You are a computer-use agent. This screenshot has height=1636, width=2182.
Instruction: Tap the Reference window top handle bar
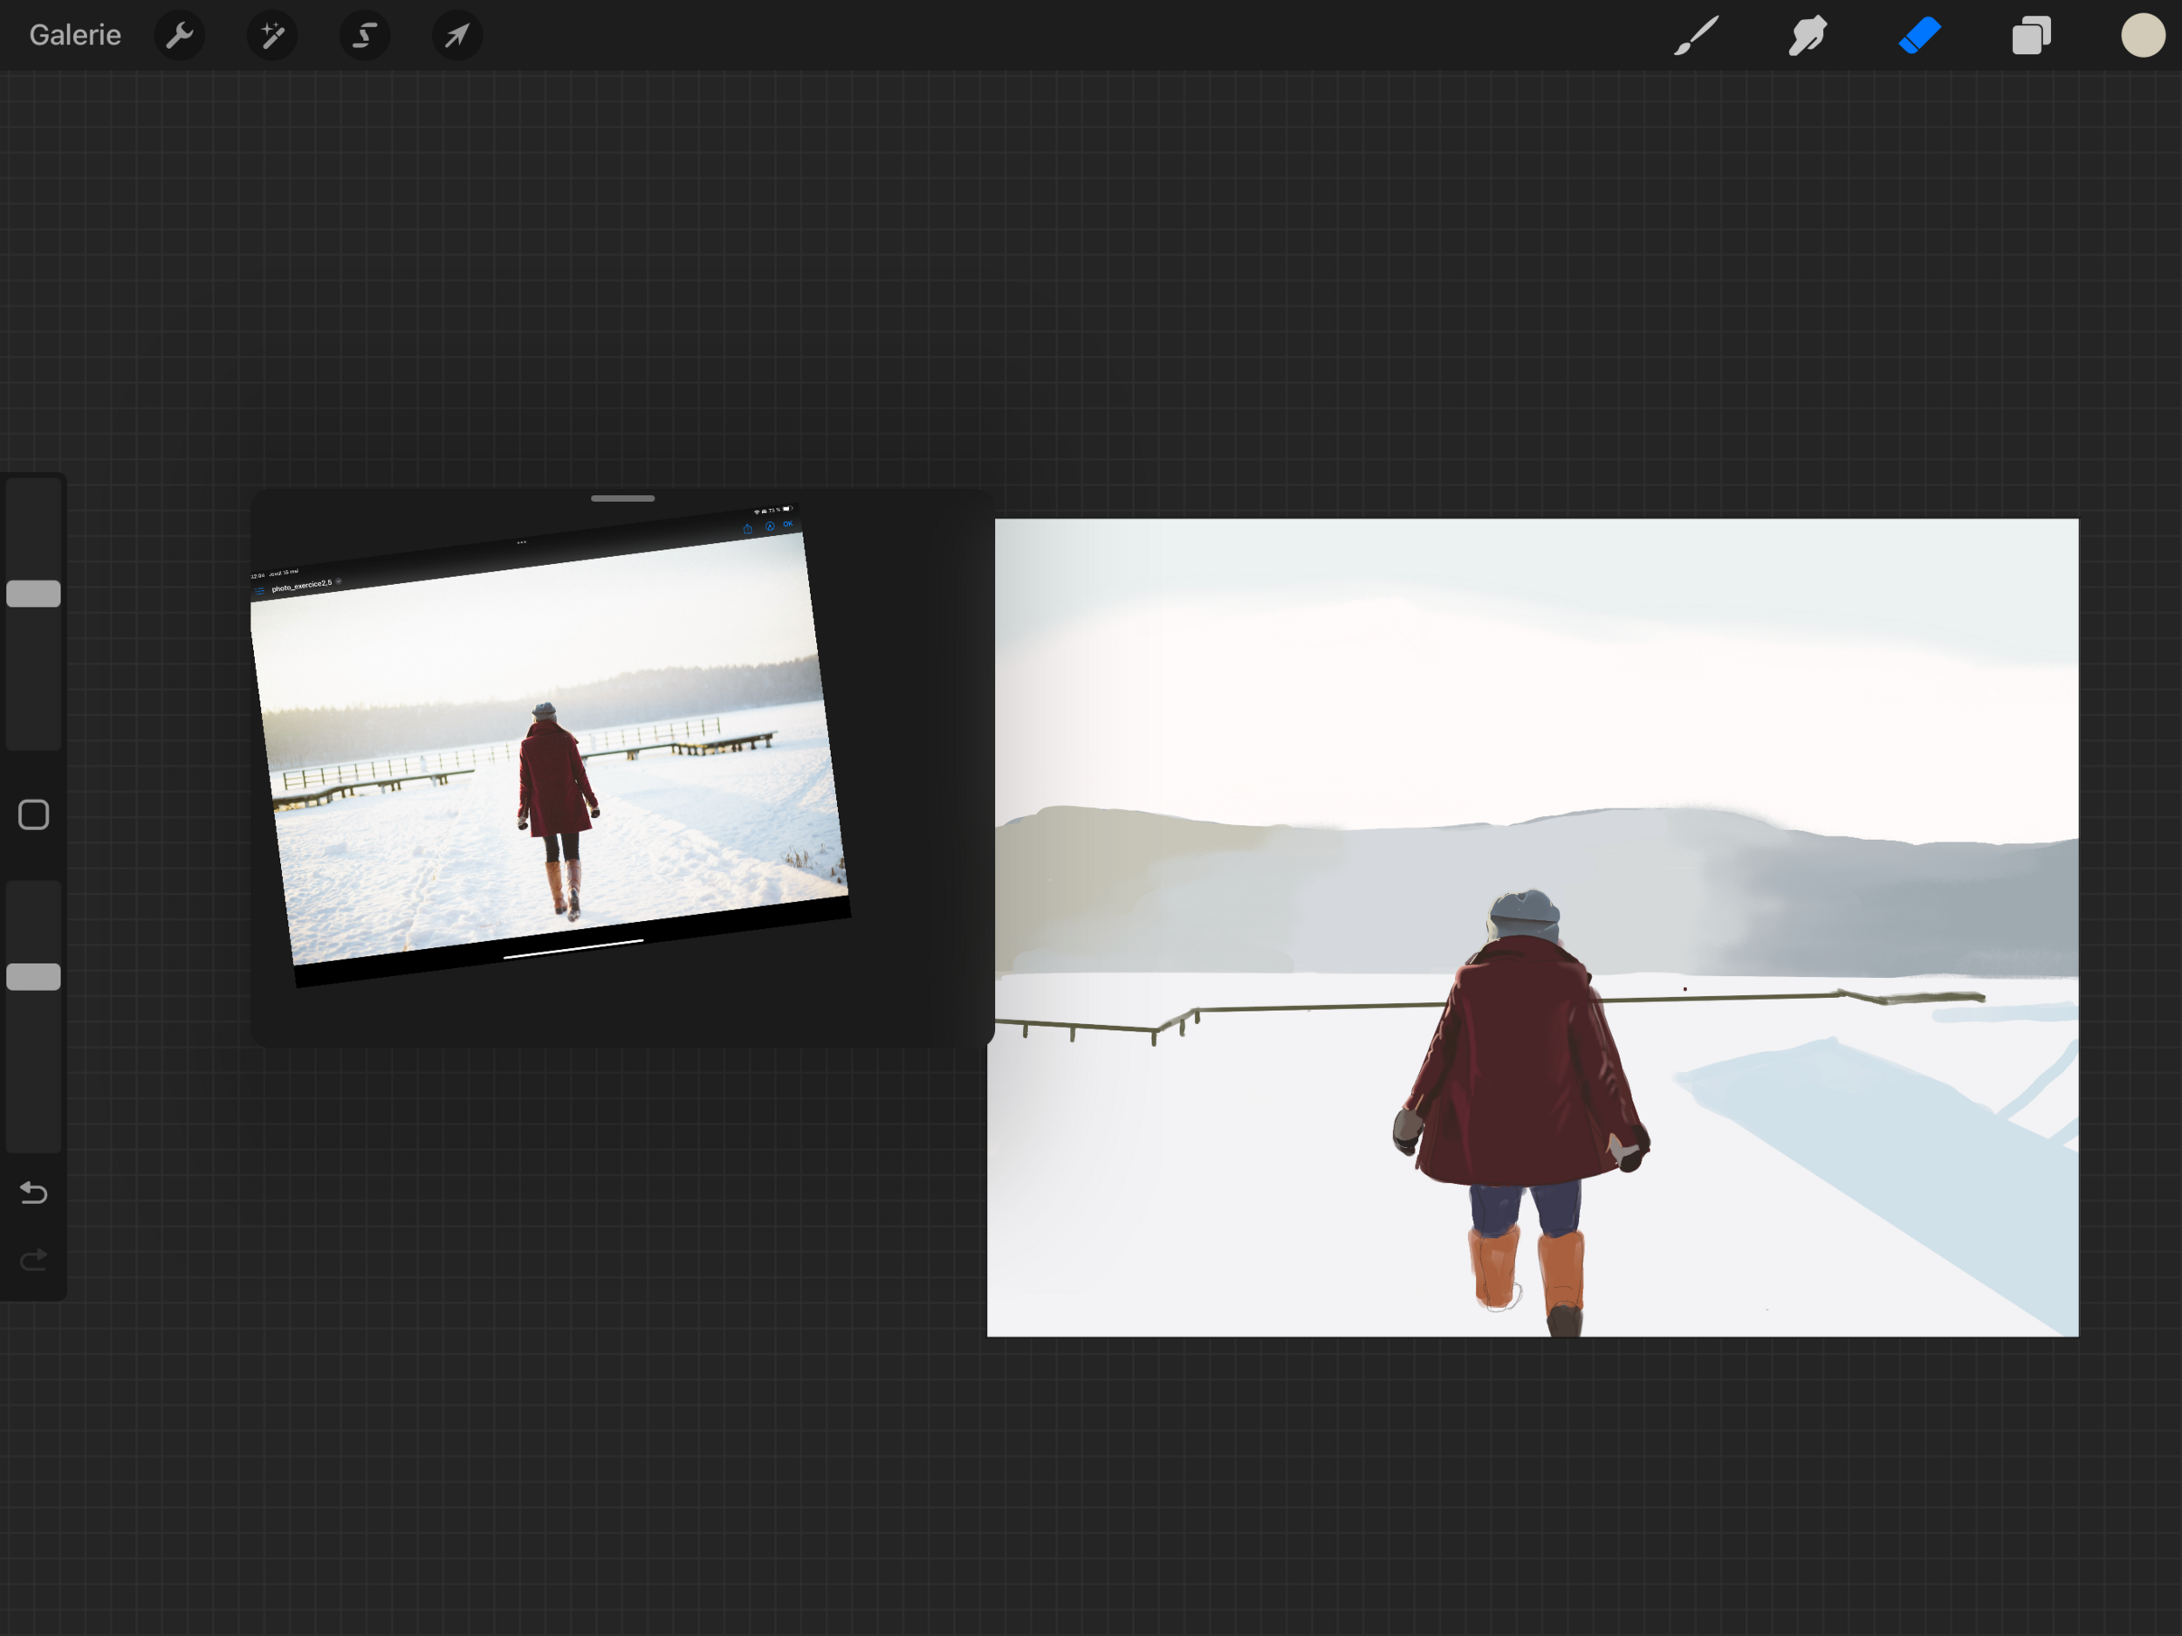[x=622, y=498]
